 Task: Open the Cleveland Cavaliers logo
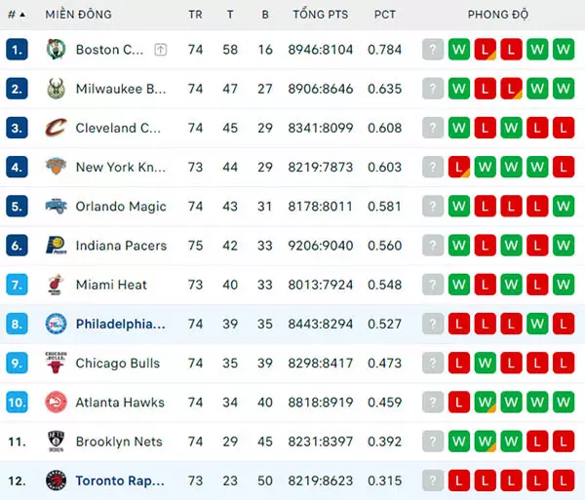point(56,128)
